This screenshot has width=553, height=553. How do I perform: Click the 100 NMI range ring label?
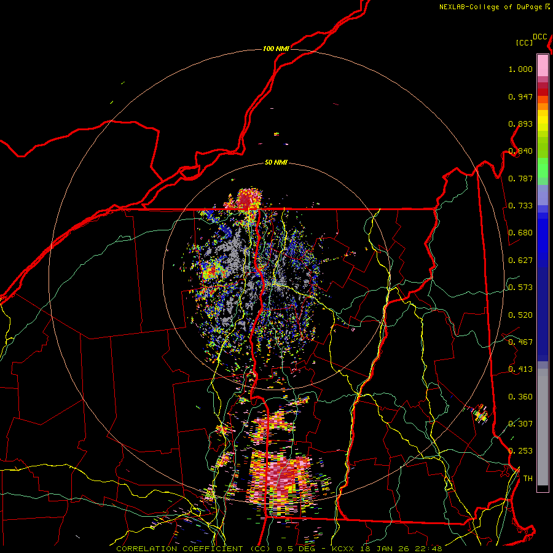point(276,49)
